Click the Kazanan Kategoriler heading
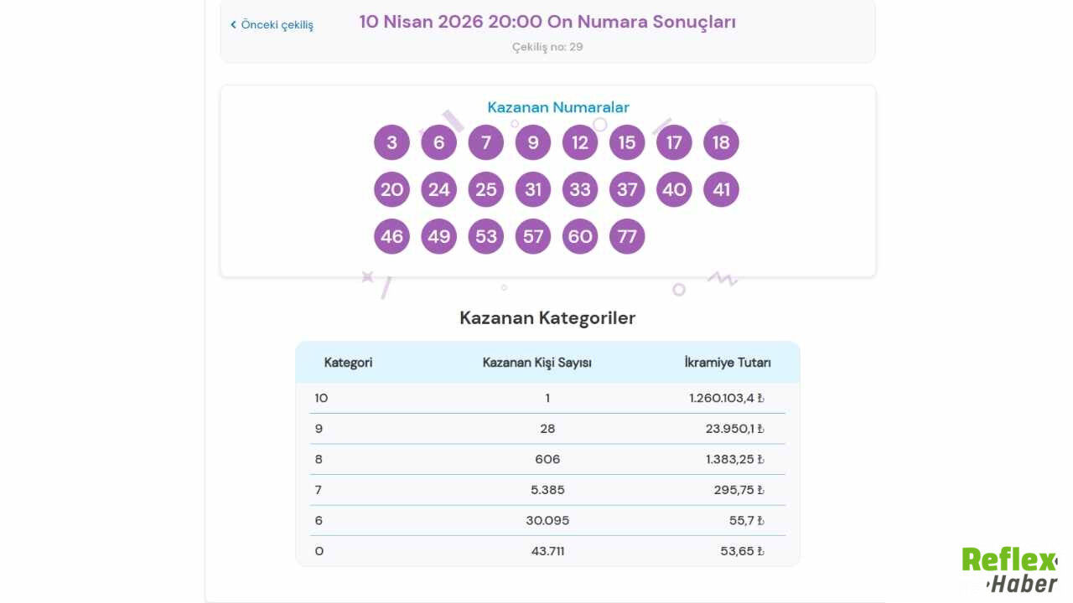 [x=547, y=318]
